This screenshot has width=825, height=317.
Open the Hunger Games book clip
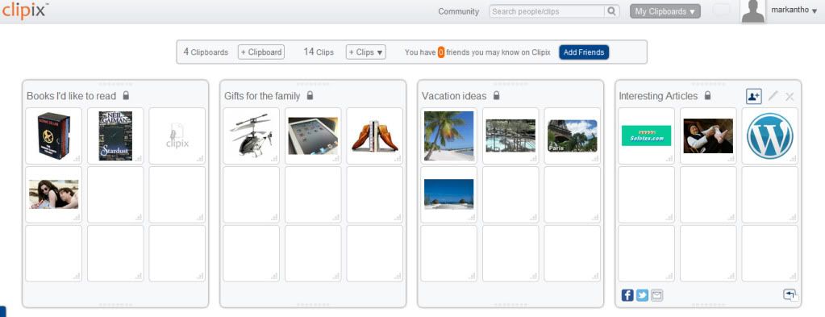point(54,136)
